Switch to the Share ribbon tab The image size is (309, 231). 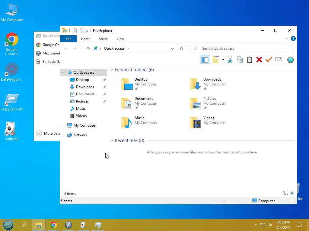click(x=103, y=39)
